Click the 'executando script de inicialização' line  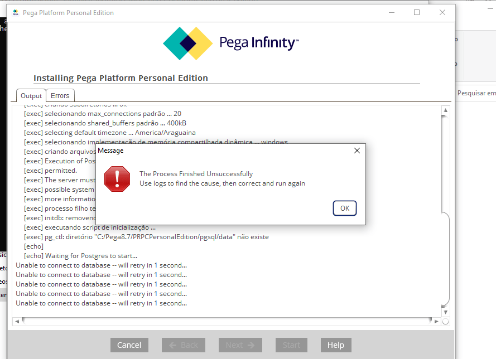90,227
